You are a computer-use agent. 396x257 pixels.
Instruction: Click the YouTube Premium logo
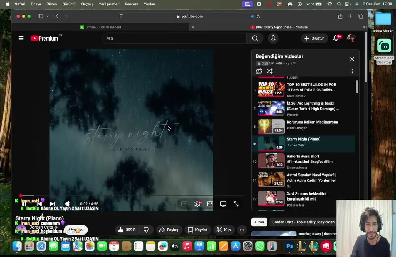point(44,38)
